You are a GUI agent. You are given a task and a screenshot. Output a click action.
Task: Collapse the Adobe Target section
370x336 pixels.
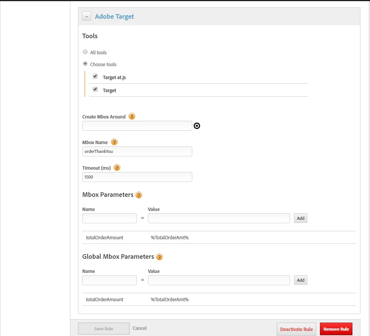pyautogui.click(x=86, y=16)
